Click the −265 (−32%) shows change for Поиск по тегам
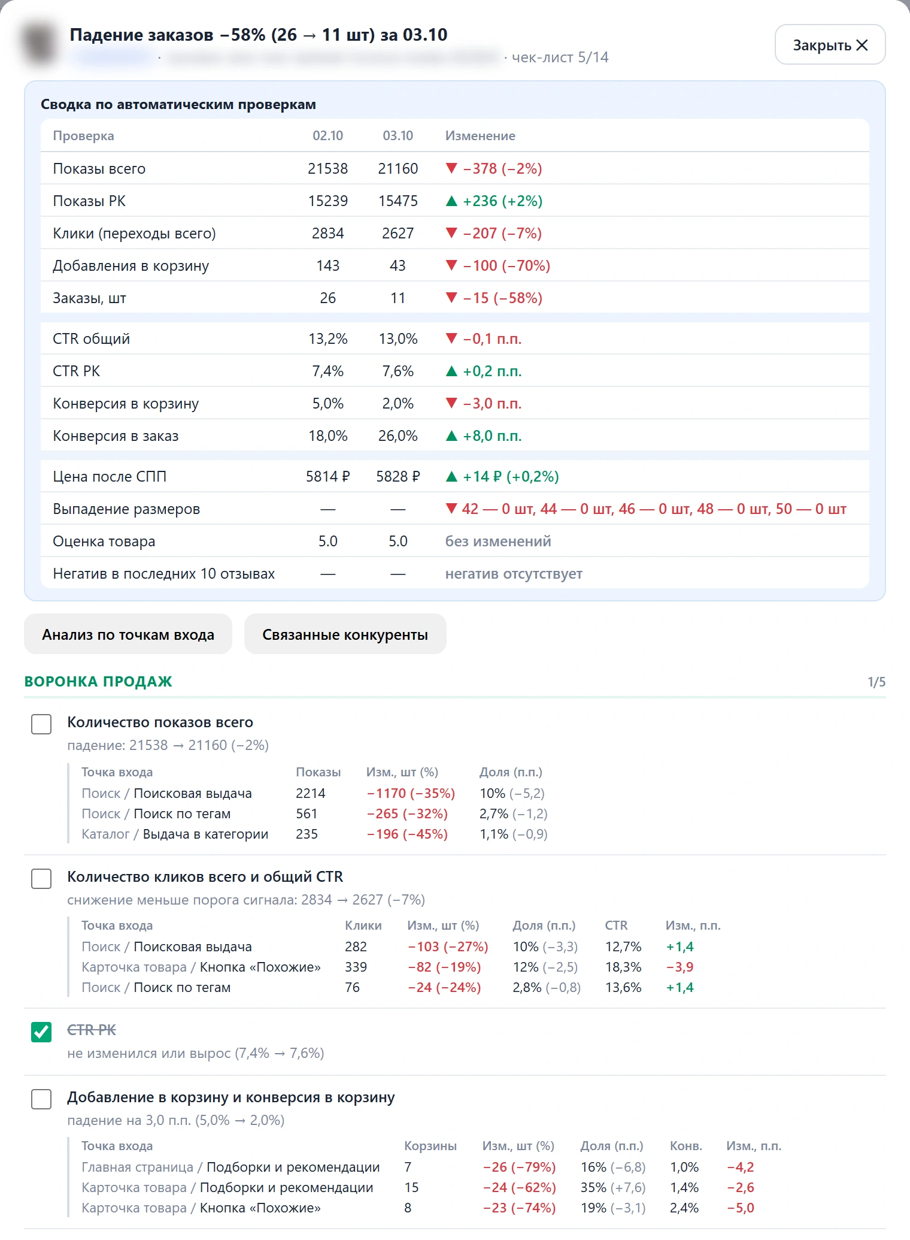The height and width of the screenshot is (1240, 910). pos(407,813)
